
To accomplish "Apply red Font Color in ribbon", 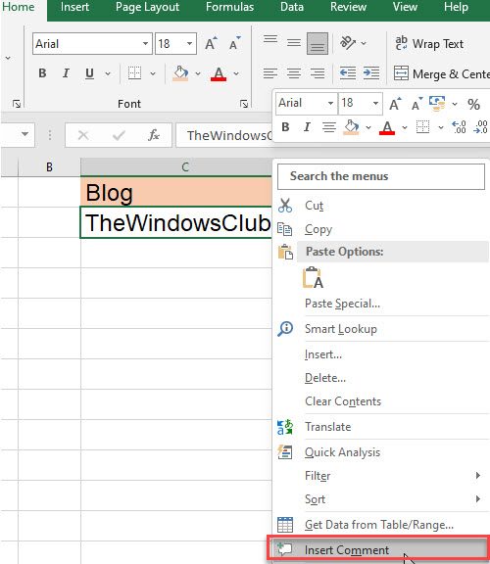I will (x=219, y=73).
